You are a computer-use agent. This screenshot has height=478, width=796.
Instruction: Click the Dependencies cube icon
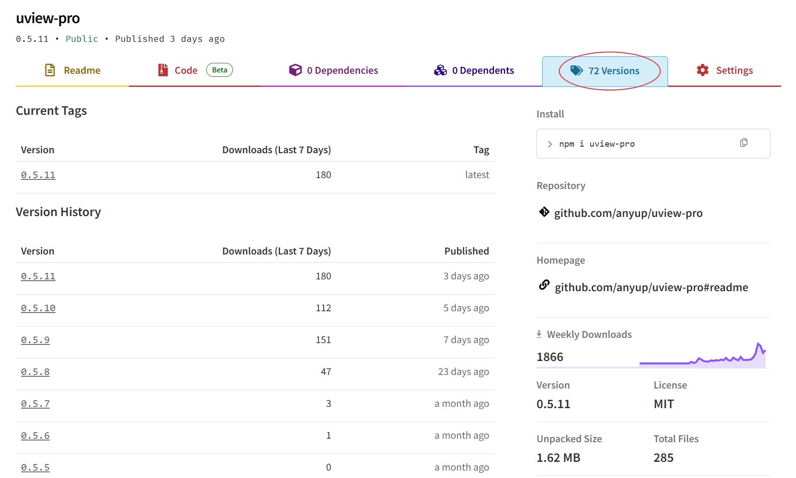295,70
